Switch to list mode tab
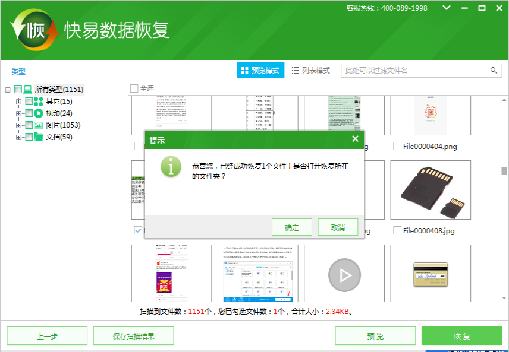 click(x=310, y=71)
